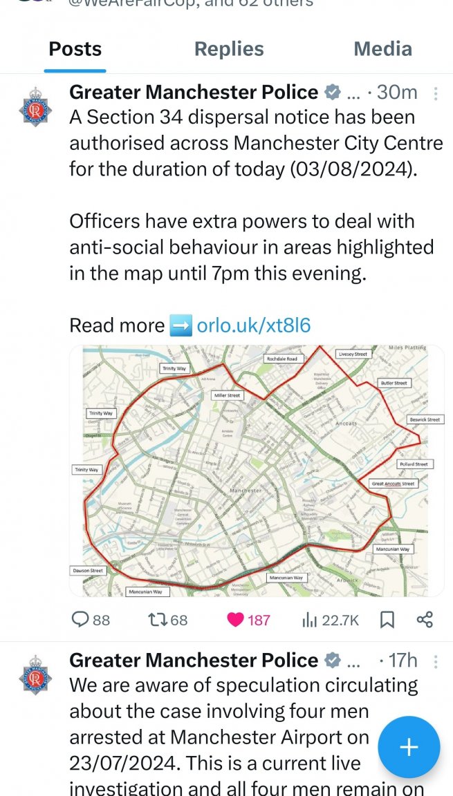Open the orlo.uk/xt8l6 link
453x796 pixels.
pyautogui.click(x=253, y=325)
